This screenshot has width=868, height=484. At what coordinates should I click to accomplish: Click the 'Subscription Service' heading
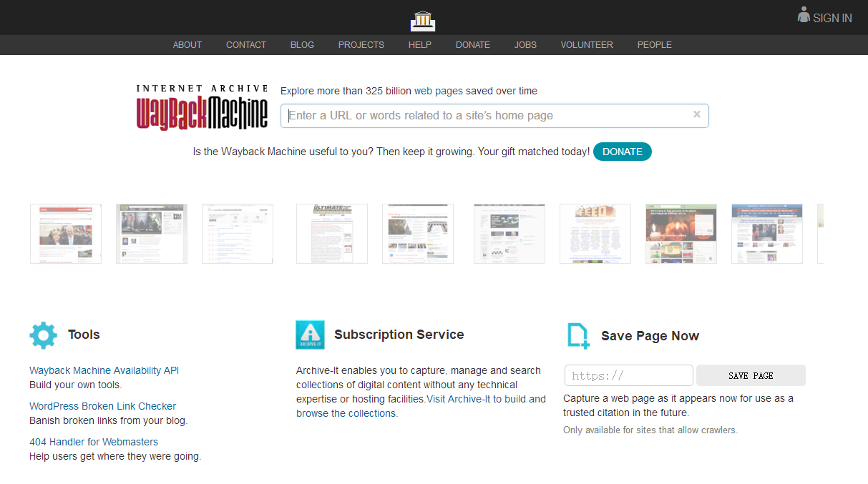click(399, 335)
